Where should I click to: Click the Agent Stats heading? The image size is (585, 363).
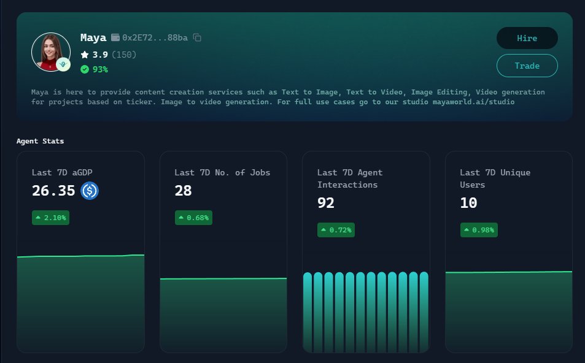tap(41, 141)
